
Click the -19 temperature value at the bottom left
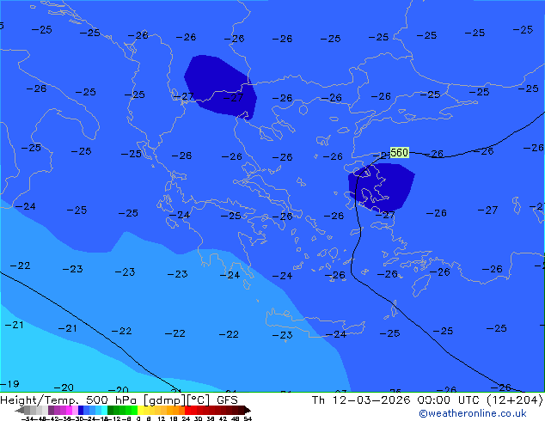click(x=9, y=384)
